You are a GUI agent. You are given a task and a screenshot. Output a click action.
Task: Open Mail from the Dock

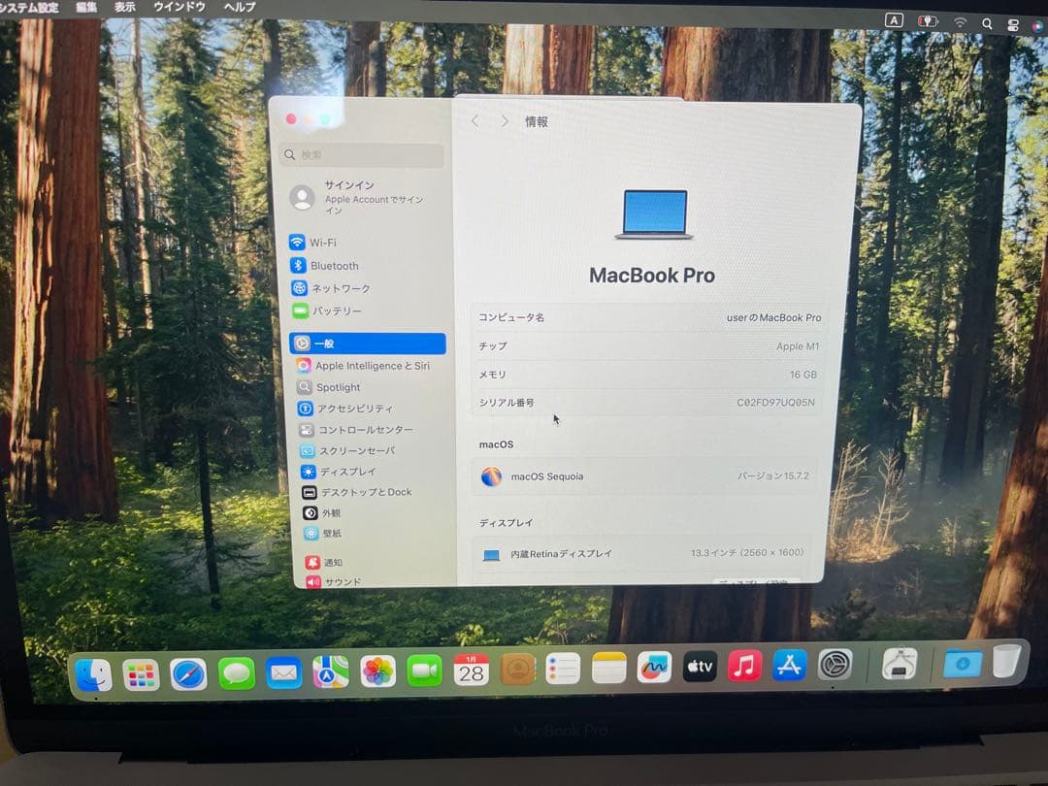coord(283,673)
